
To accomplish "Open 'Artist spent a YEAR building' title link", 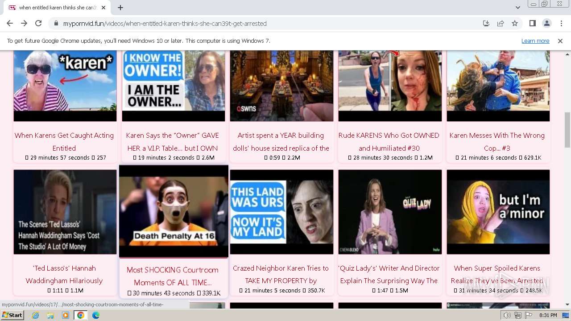I will coord(281,142).
